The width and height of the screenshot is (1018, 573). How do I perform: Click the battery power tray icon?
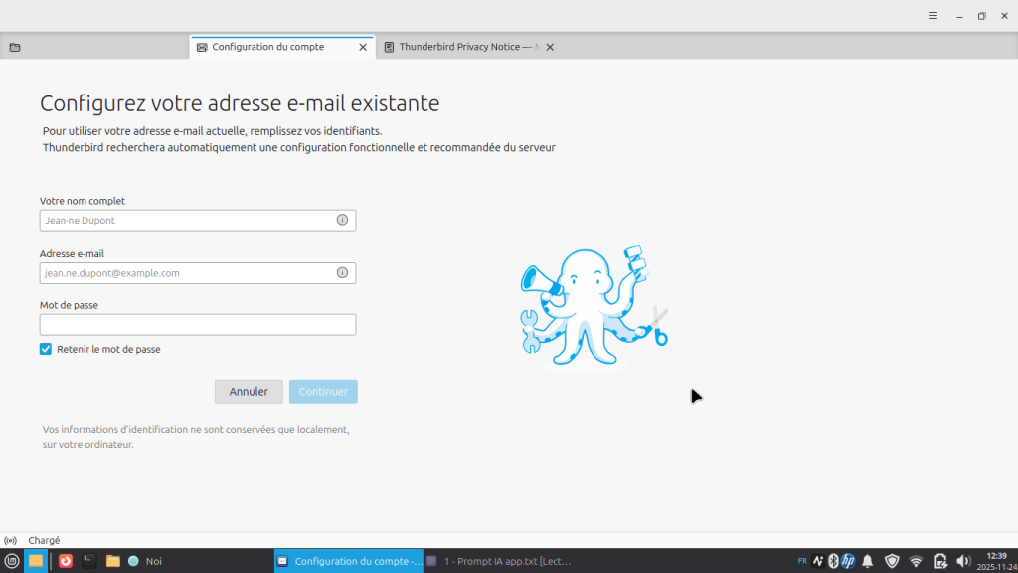940,561
